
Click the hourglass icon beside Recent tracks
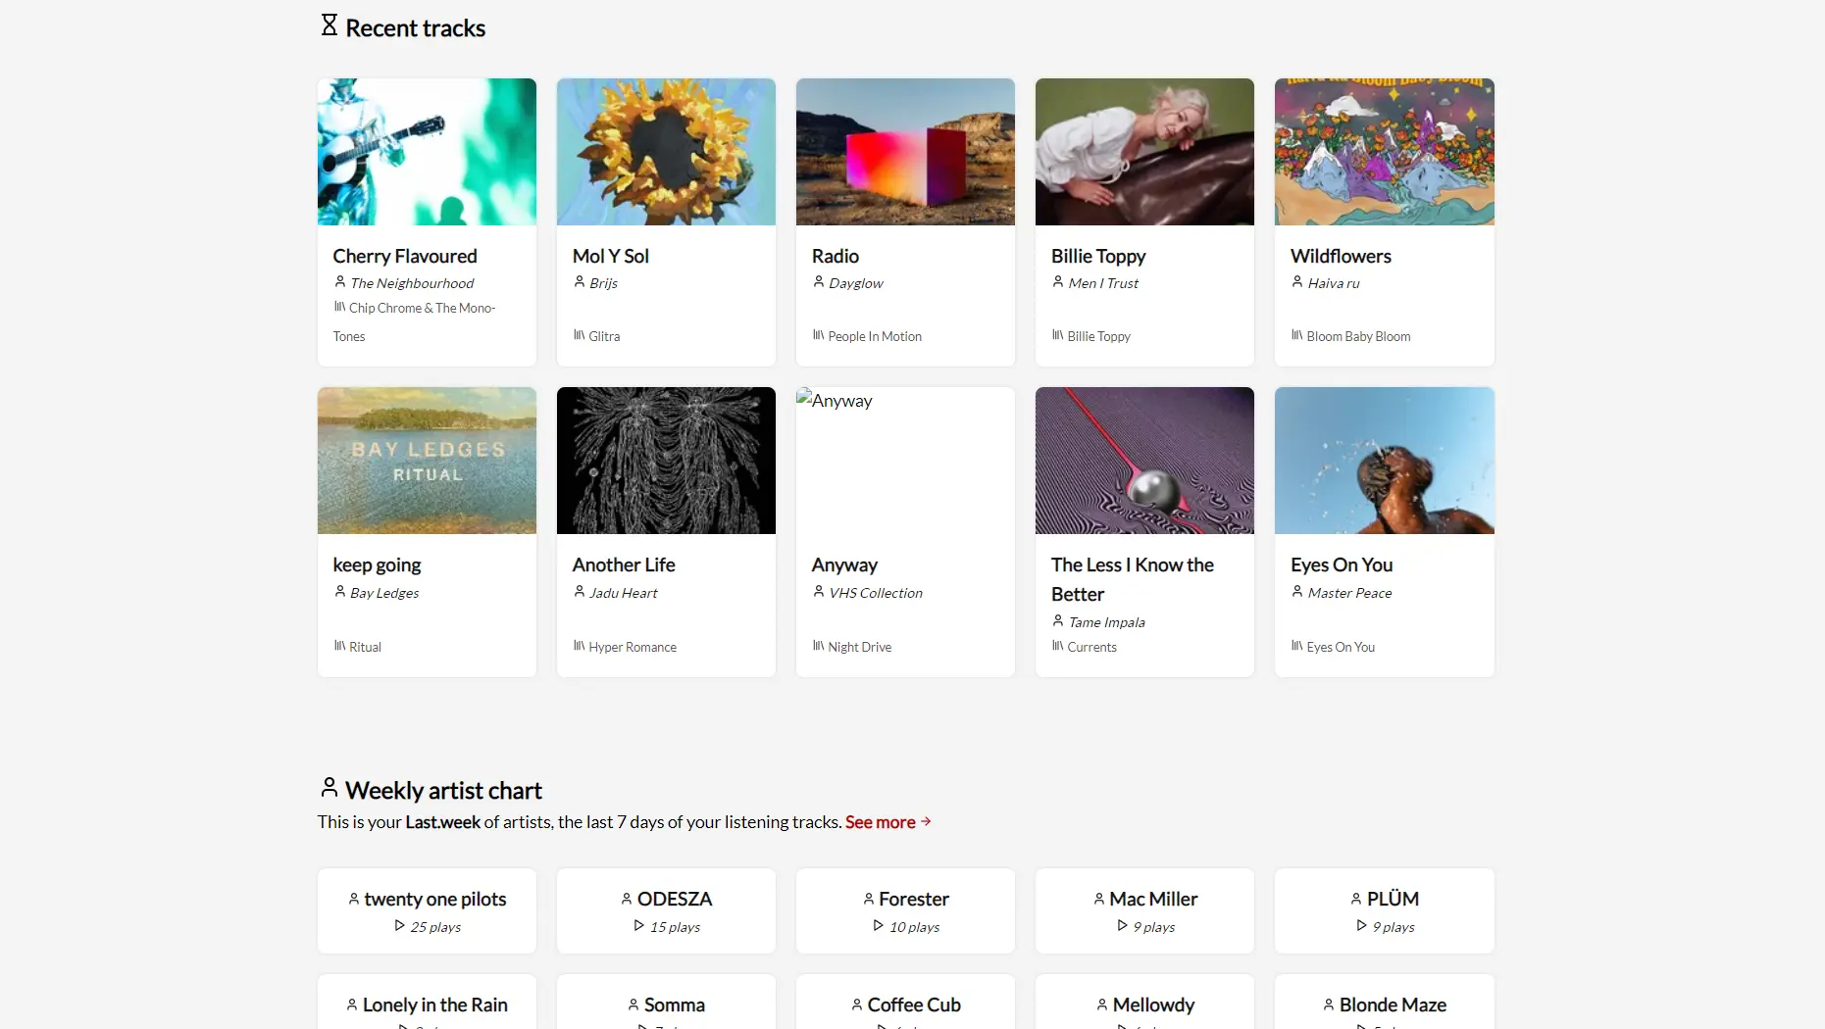pyautogui.click(x=330, y=25)
